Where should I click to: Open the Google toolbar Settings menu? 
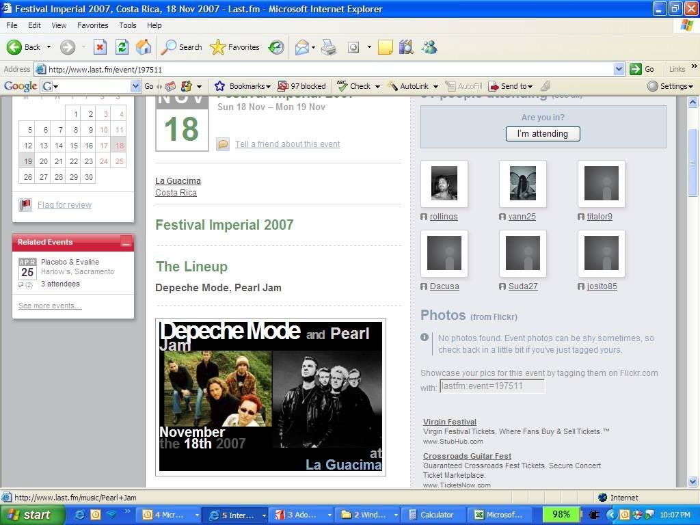(x=670, y=86)
